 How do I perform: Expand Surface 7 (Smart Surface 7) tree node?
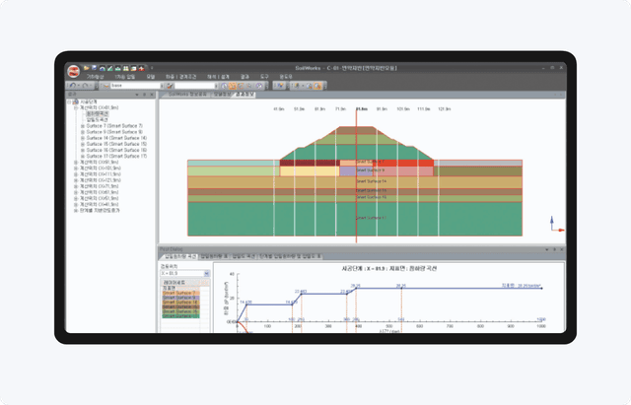pyautogui.click(x=83, y=127)
